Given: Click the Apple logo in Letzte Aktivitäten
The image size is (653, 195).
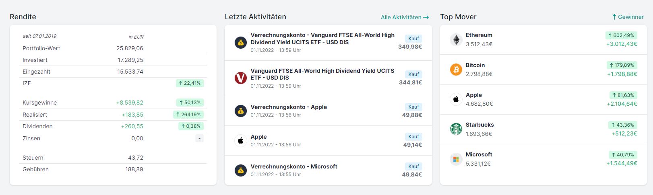Looking at the screenshot, I should point(241,141).
